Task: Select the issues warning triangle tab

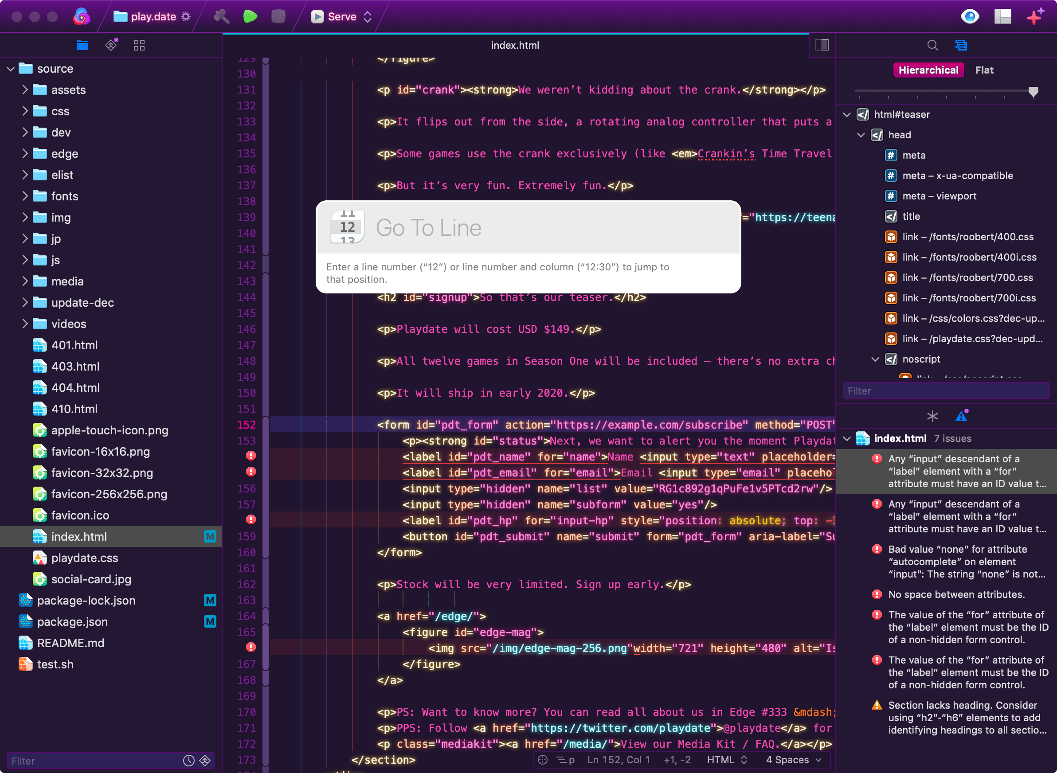Action: [x=961, y=415]
